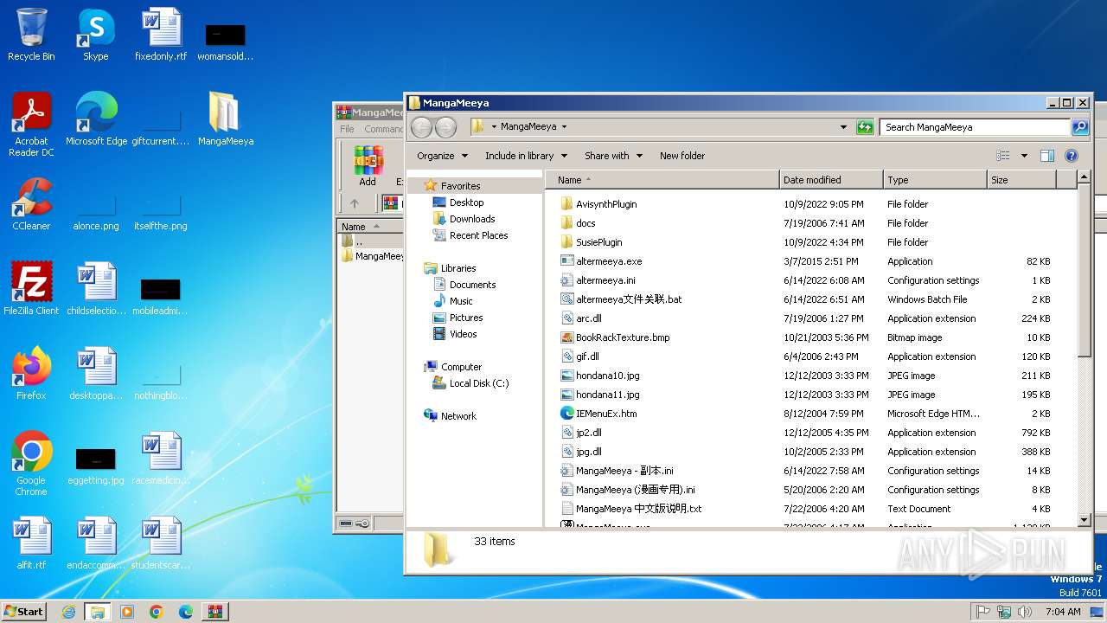Click the Windows Start button
Viewport: 1107px width, 623px height.
click(24, 612)
